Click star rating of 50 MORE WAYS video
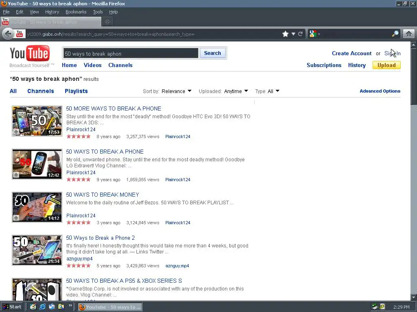Viewport: 417px width, 312px height. [x=79, y=136]
